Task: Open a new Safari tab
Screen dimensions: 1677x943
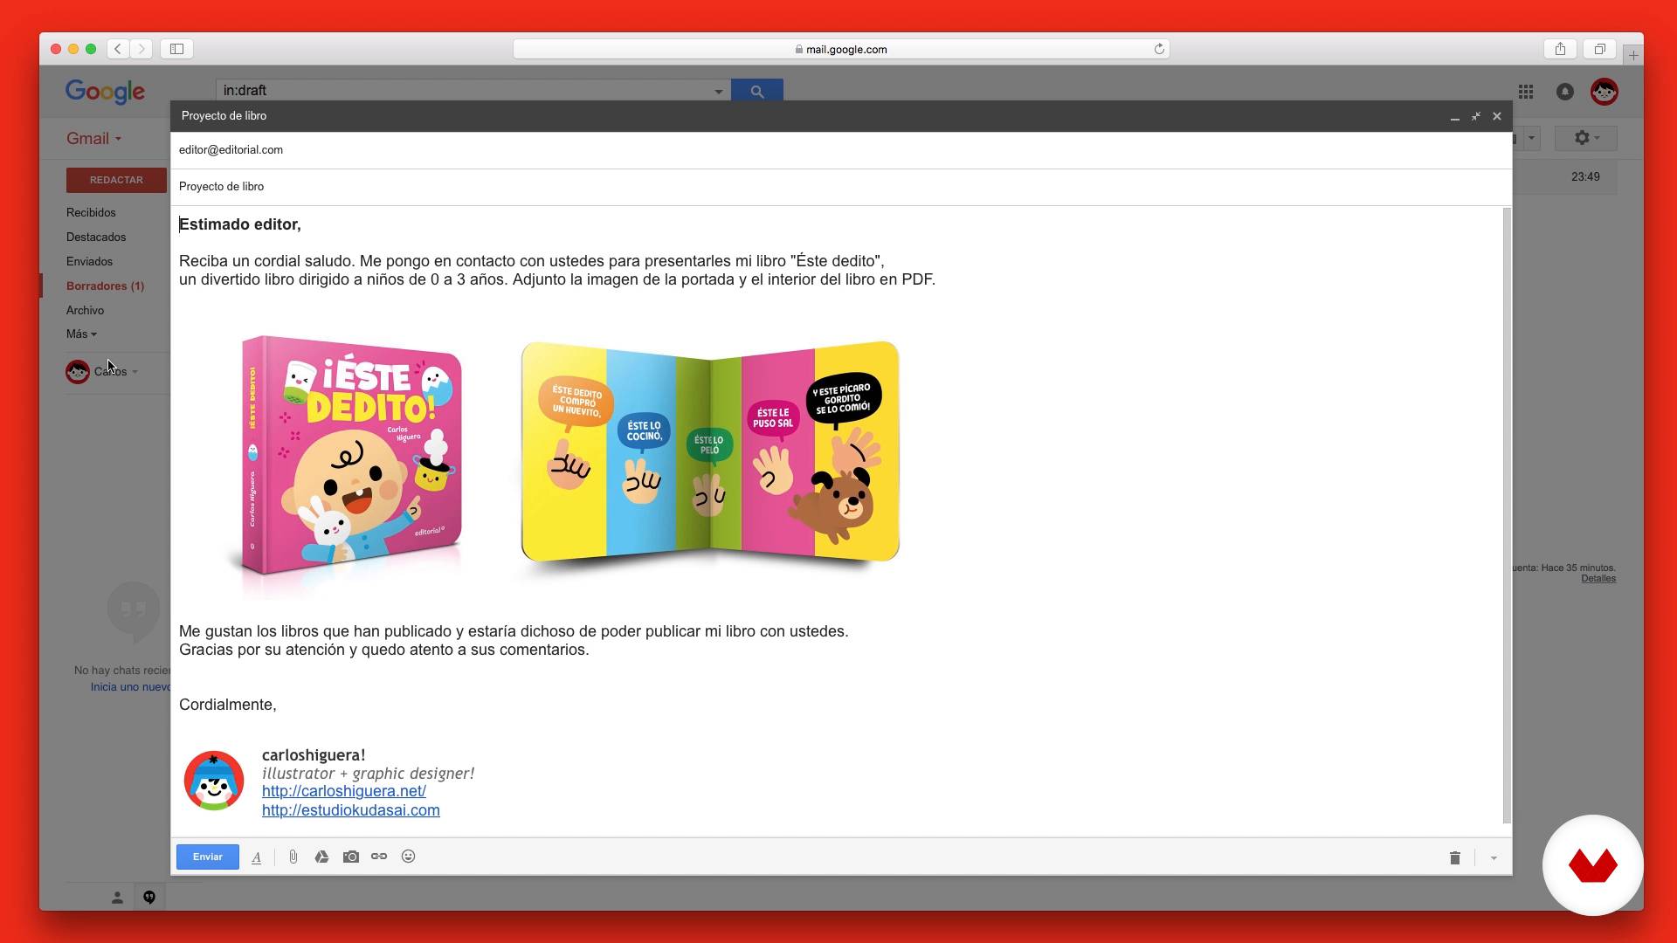Action: [1633, 56]
